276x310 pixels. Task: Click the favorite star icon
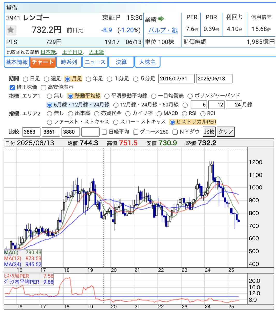[x=11, y=30]
